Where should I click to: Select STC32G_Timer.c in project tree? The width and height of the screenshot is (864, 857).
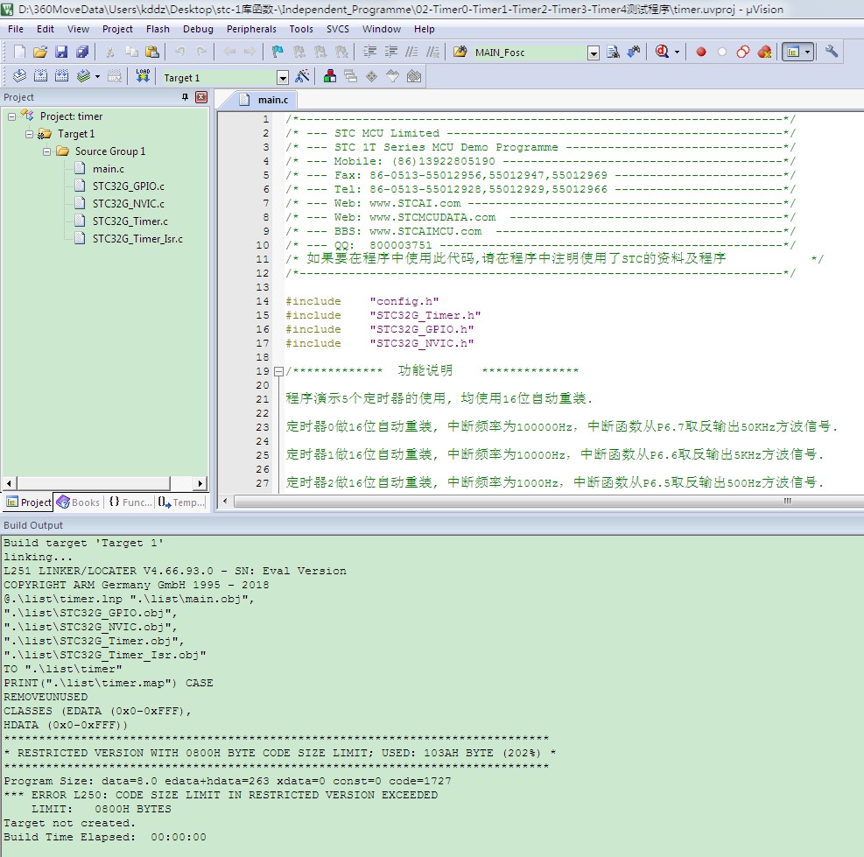(130, 221)
